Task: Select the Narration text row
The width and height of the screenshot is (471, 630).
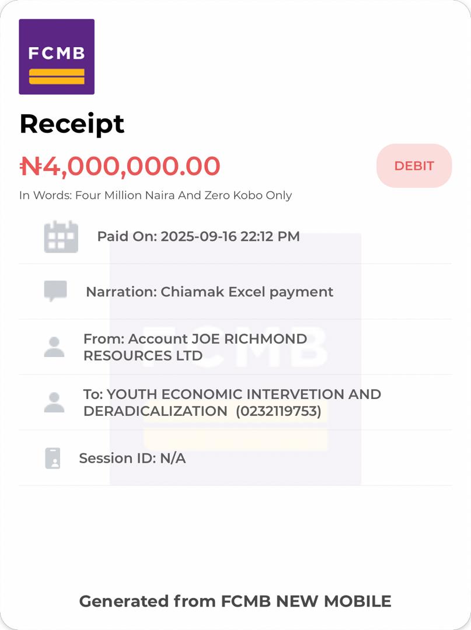Action: point(210,292)
